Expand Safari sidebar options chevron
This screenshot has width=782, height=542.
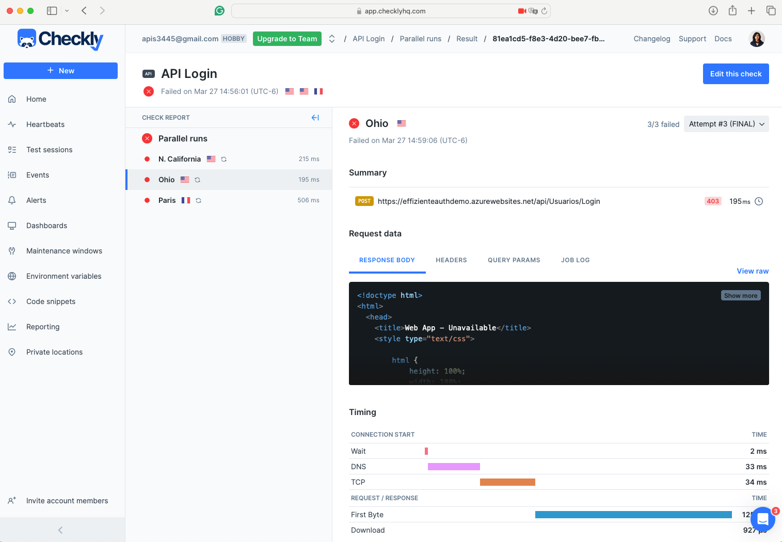(x=67, y=11)
